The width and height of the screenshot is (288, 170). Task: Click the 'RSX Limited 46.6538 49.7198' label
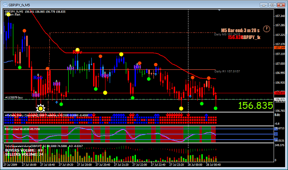pos(22,129)
